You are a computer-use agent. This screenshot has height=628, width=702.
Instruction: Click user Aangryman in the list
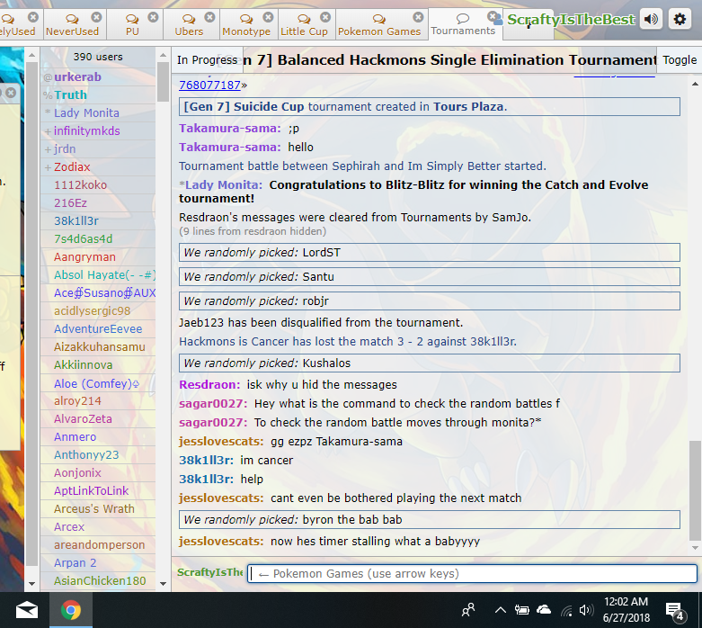click(98, 256)
